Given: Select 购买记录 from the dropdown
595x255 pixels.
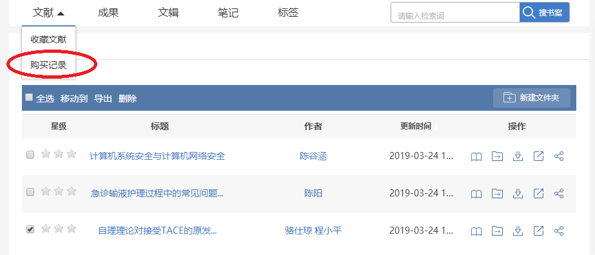Looking at the screenshot, I should point(48,65).
